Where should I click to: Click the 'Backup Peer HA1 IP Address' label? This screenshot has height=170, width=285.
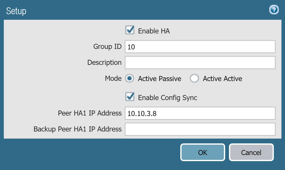click(x=78, y=129)
